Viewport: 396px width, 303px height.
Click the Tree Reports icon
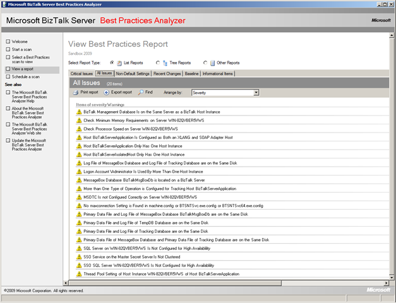(x=165, y=63)
